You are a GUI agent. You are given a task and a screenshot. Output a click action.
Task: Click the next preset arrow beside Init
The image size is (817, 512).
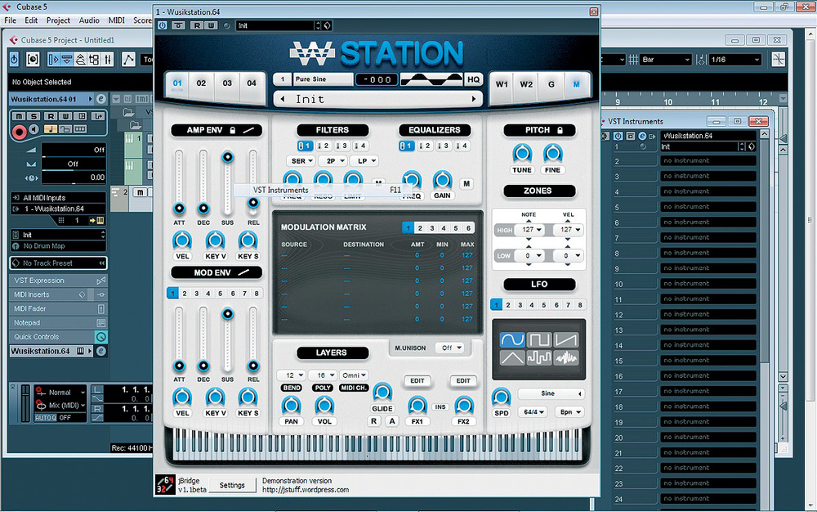pos(474,99)
